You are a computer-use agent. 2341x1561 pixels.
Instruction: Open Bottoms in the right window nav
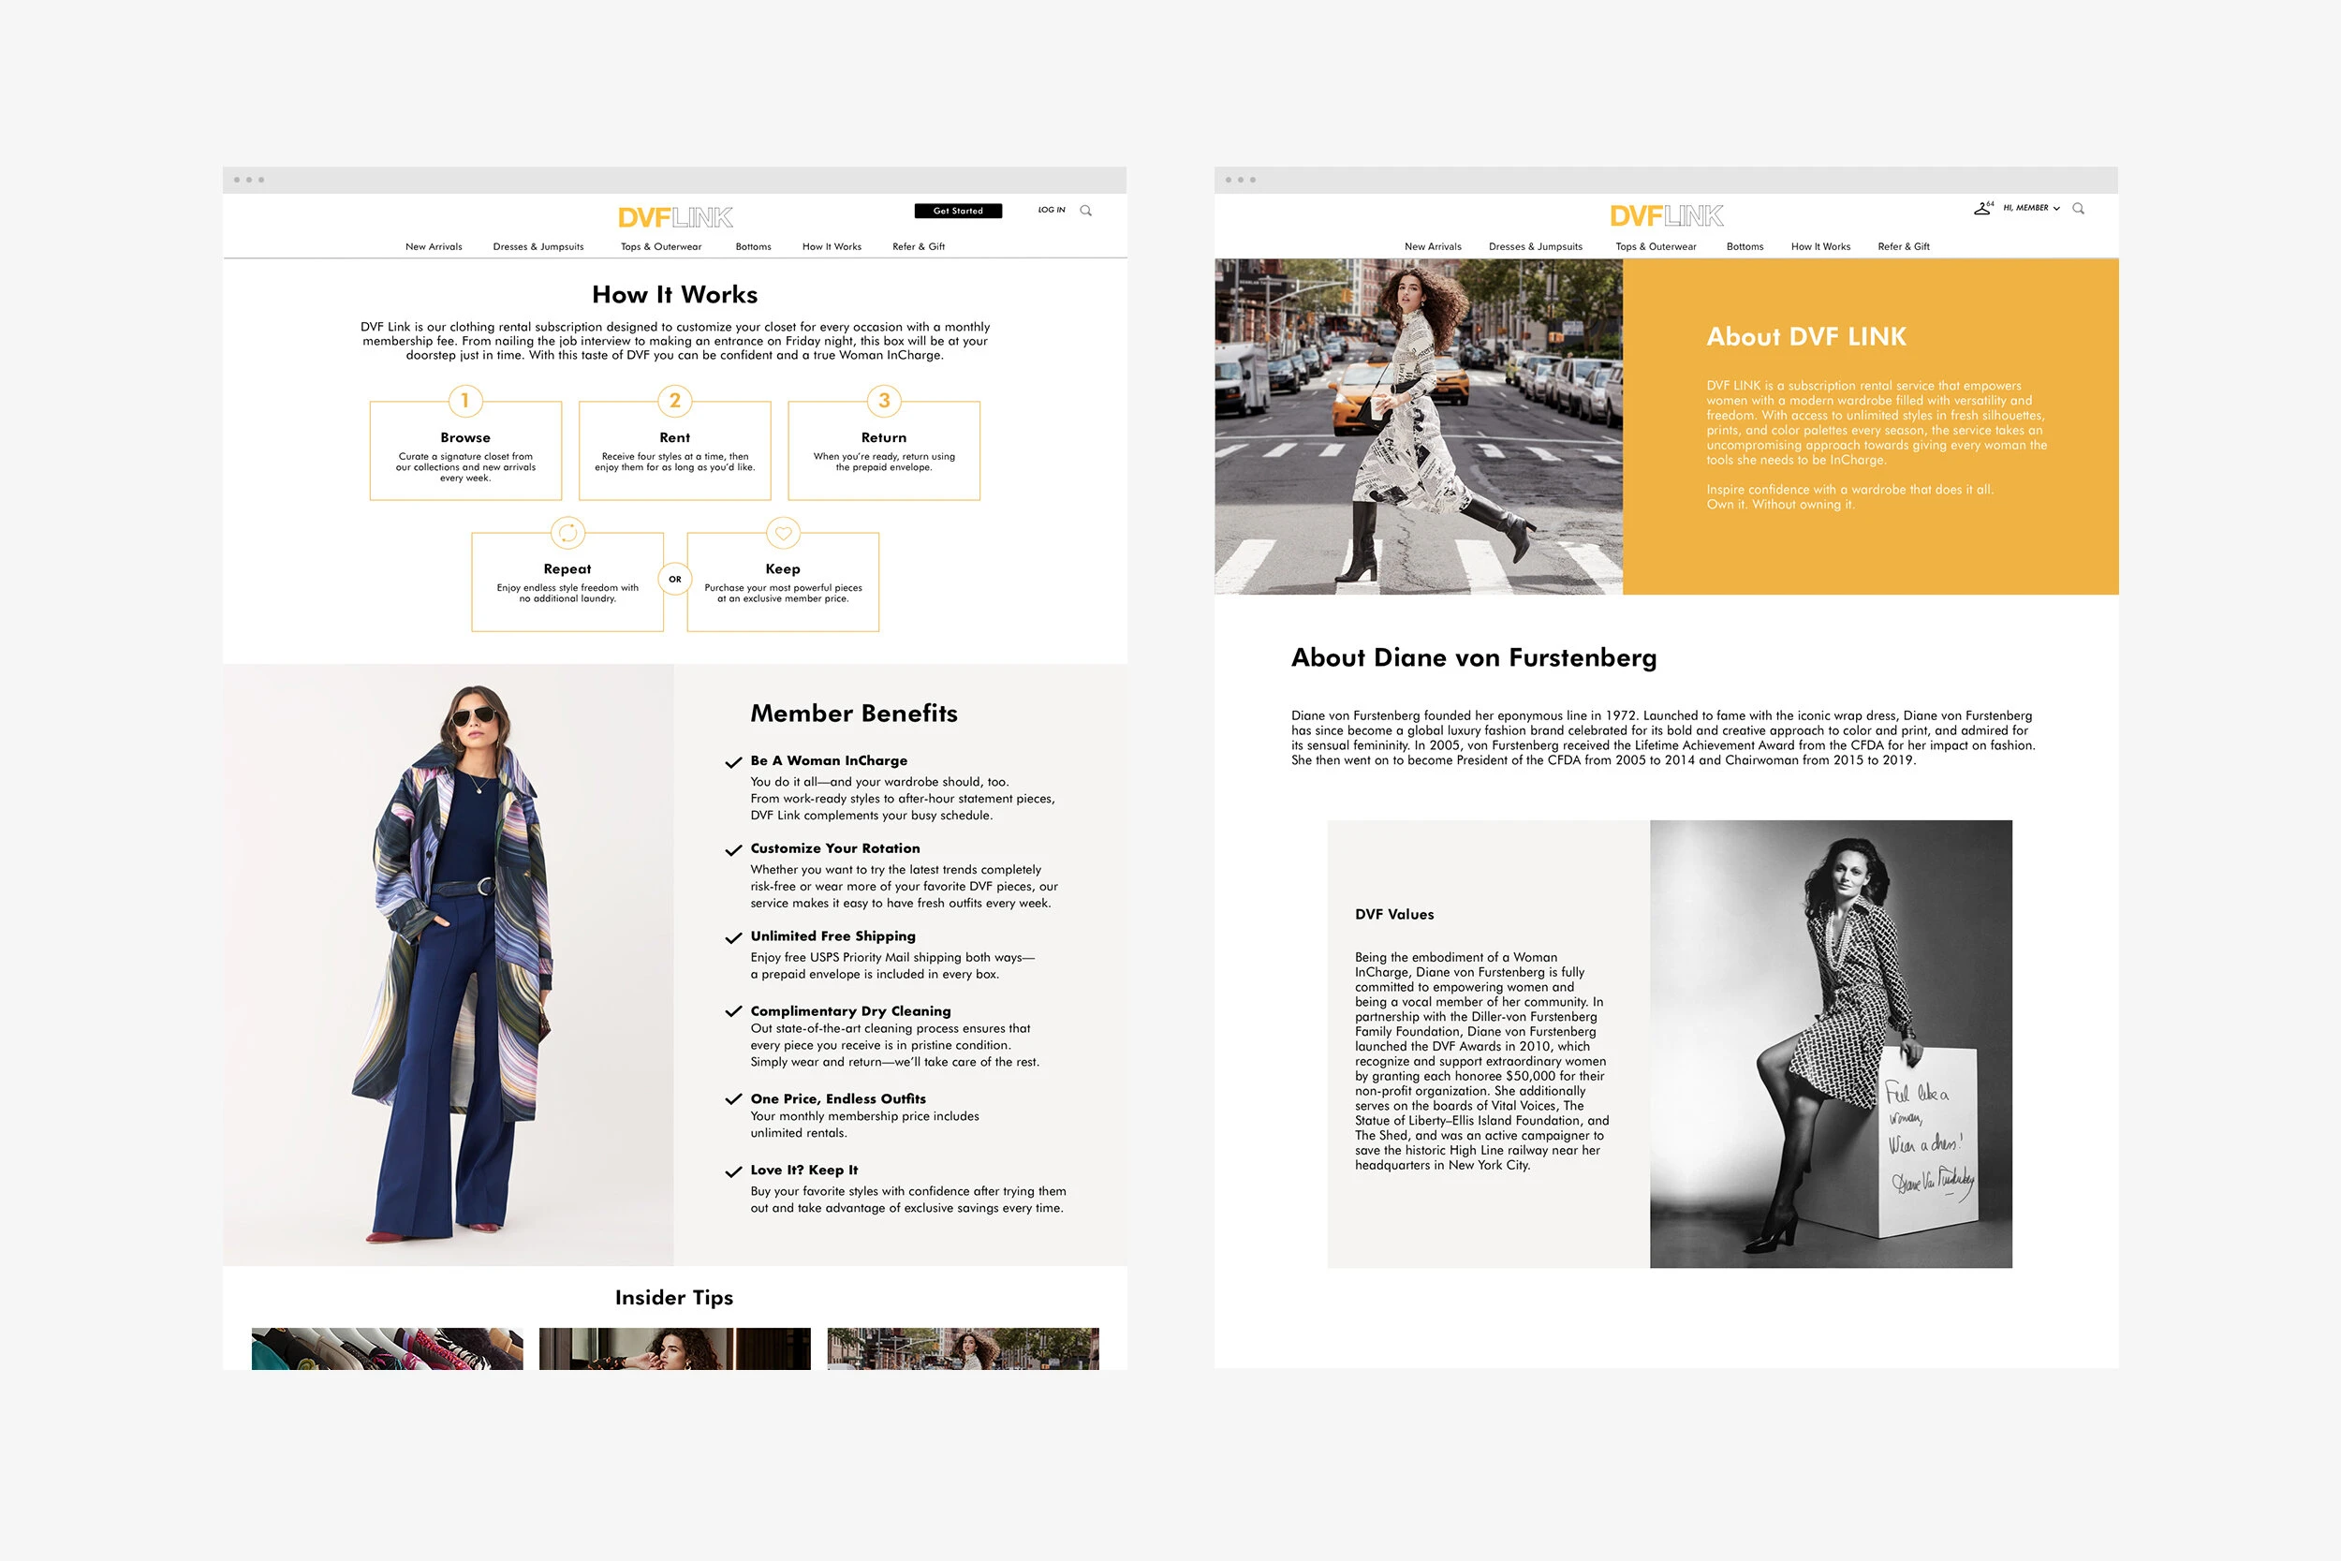tap(1745, 247)
